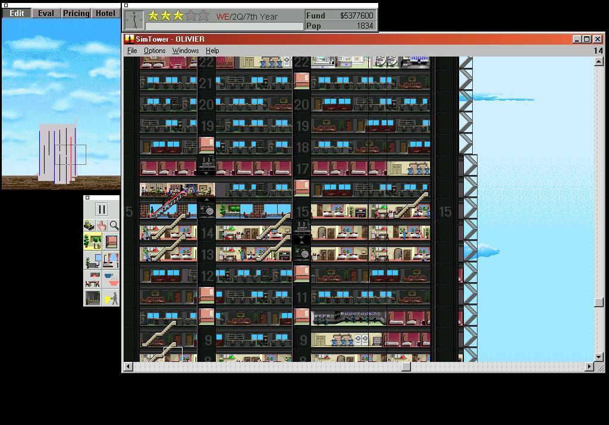Screen dimensions: 609x425
Task: Select the magnifying glass inspect tool
Action: pyautogui.click(x=114, y=225)
